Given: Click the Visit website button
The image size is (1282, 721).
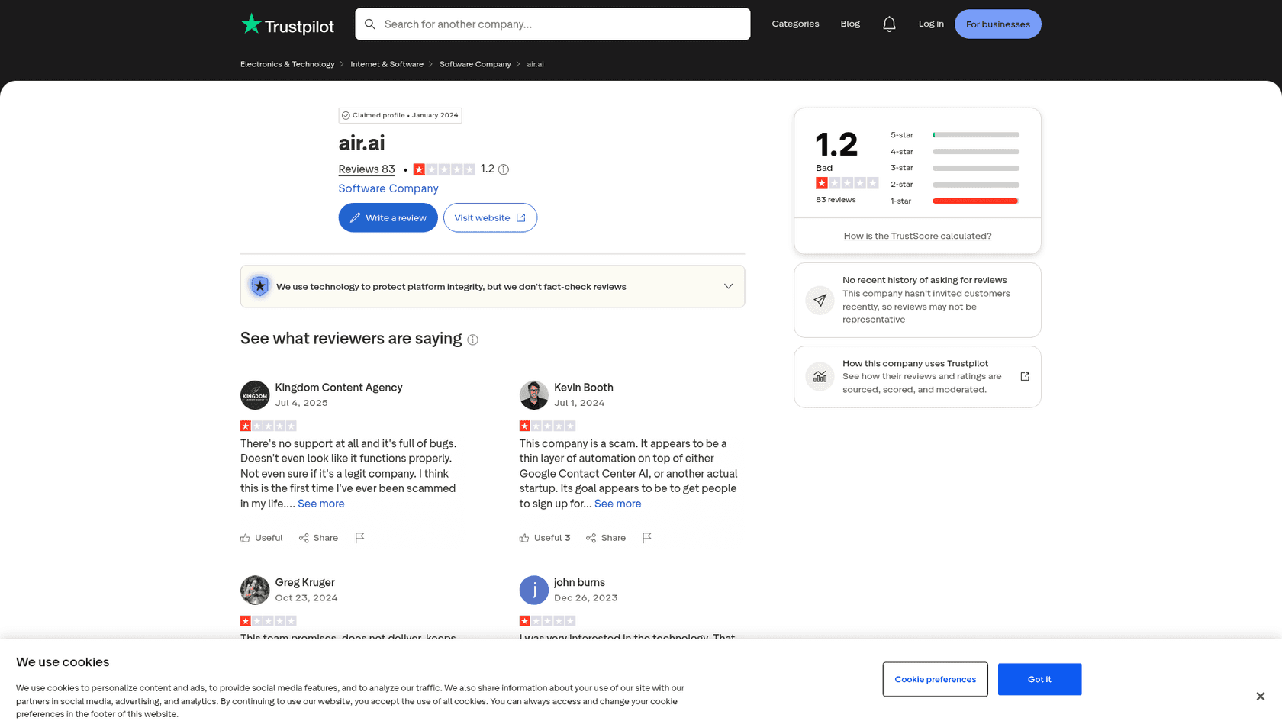Looking at the screenshot, I should [x=490, y=218].
